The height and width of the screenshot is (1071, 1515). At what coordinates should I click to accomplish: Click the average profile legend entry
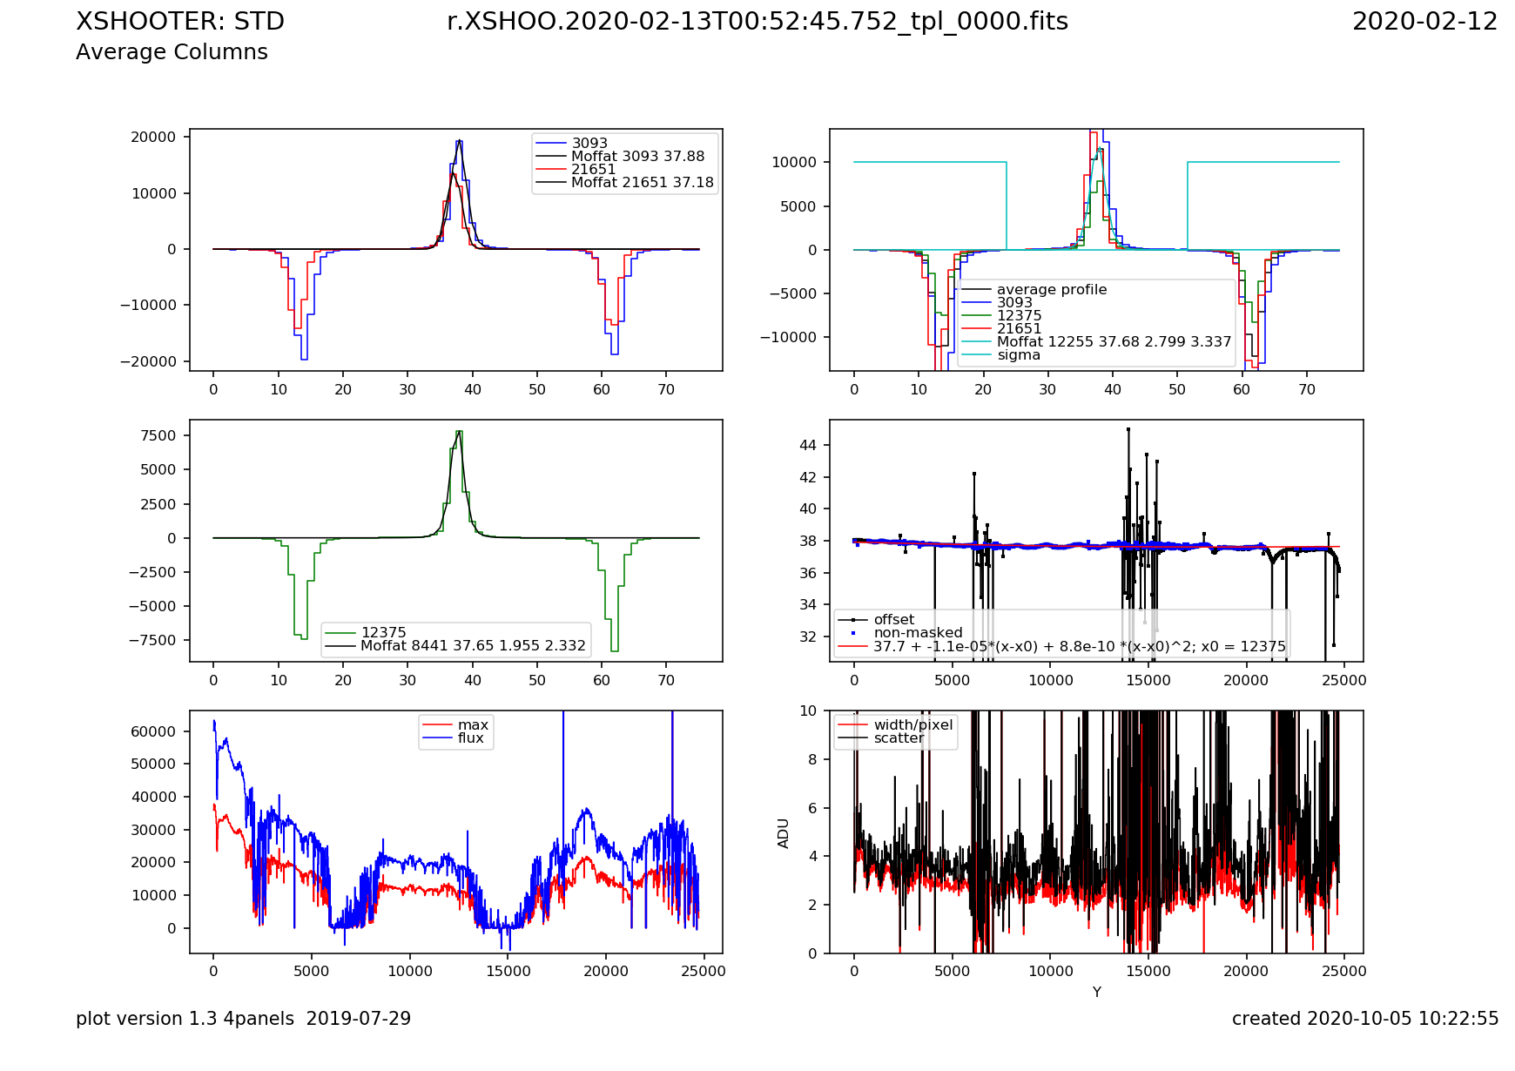tap(1051, 290)
